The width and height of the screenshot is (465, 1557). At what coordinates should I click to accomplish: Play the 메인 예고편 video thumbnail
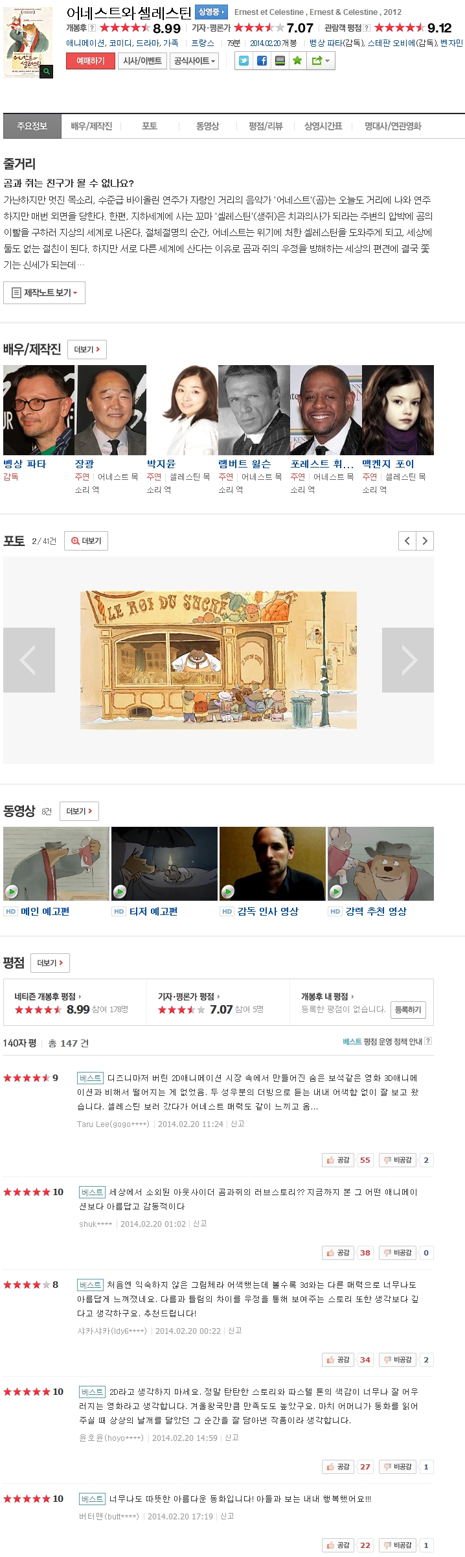[x=56, y=863]
